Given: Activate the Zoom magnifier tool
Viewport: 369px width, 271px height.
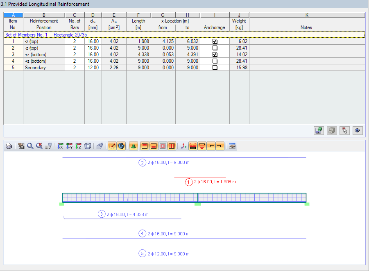Looking at the screenshot, I should 30,146.
